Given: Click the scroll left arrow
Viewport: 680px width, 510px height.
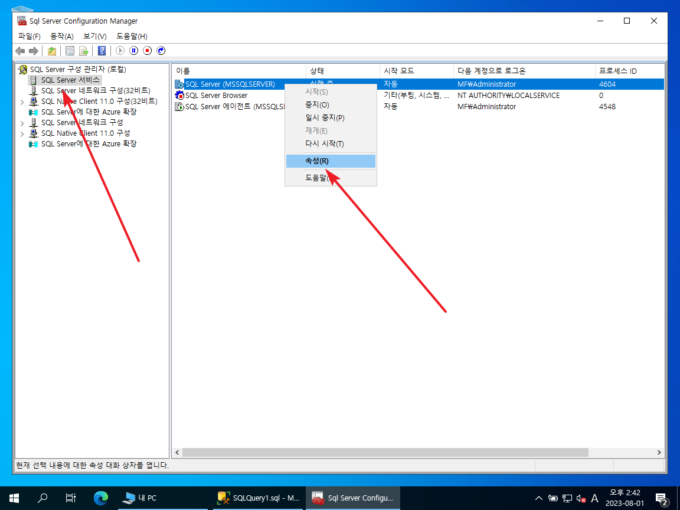Looking at the screenshot, I should click(x=177, y=452).
